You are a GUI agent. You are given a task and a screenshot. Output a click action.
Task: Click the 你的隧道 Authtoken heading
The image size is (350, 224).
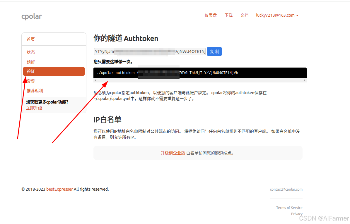click(x=126, y=38)
